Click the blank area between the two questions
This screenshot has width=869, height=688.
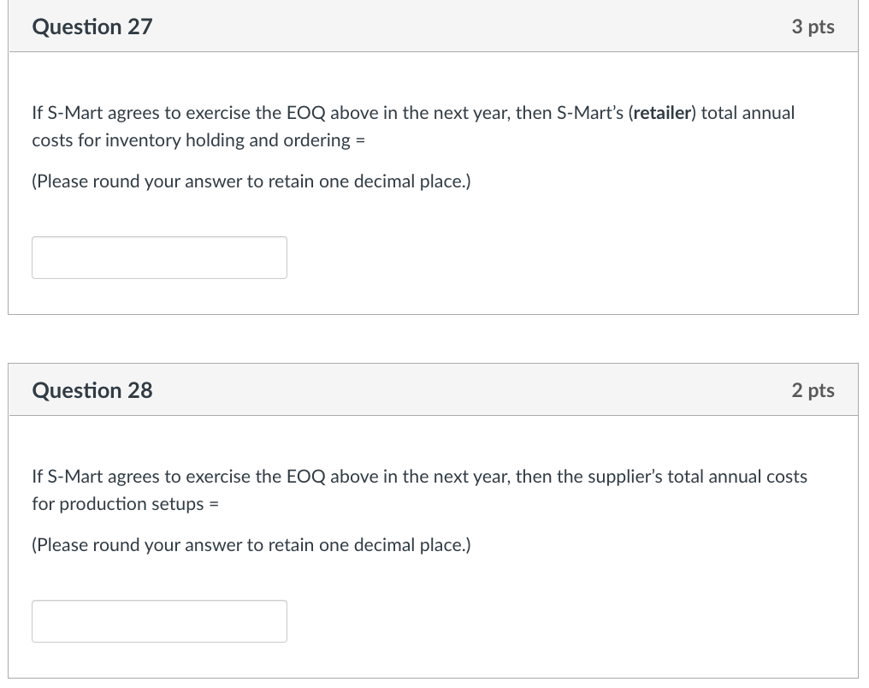click(x=434, y=340)
